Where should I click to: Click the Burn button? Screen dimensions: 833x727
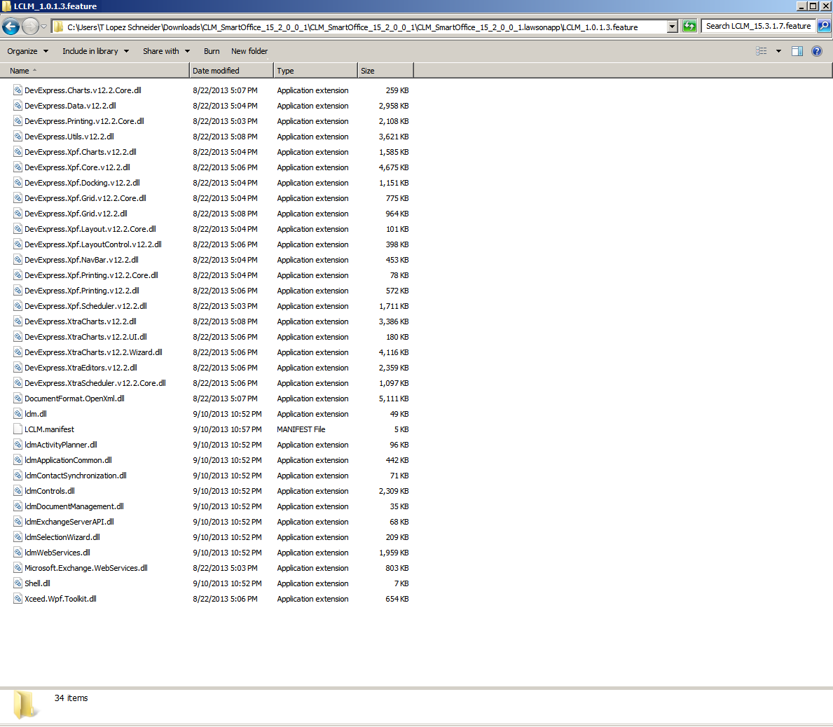point(212,51)
